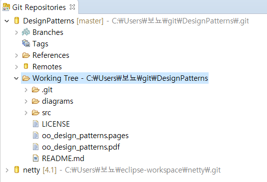Screen dimensions: 267x182
Task: Click the netty [4.1] branch label
Action: pyautogui.click(x=49, y=170)
